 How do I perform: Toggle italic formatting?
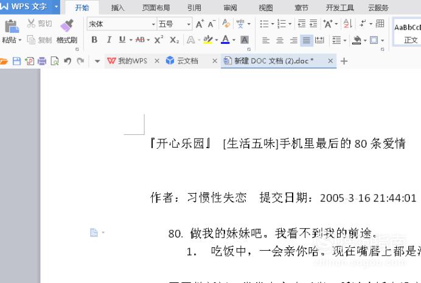tap(109, 39)
